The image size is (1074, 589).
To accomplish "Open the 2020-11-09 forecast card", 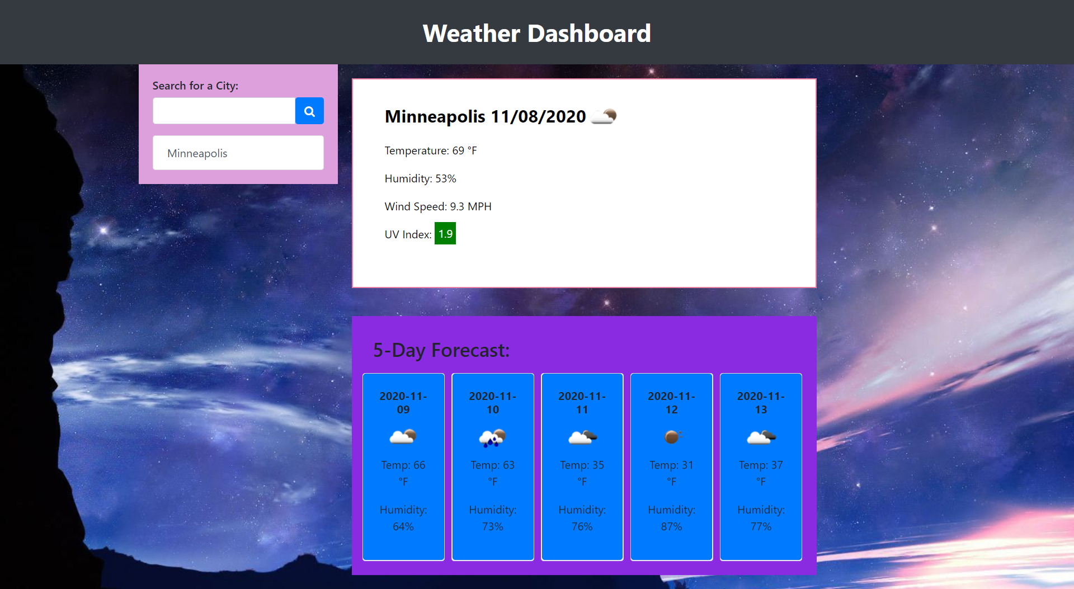I will (x=403, y=466).
